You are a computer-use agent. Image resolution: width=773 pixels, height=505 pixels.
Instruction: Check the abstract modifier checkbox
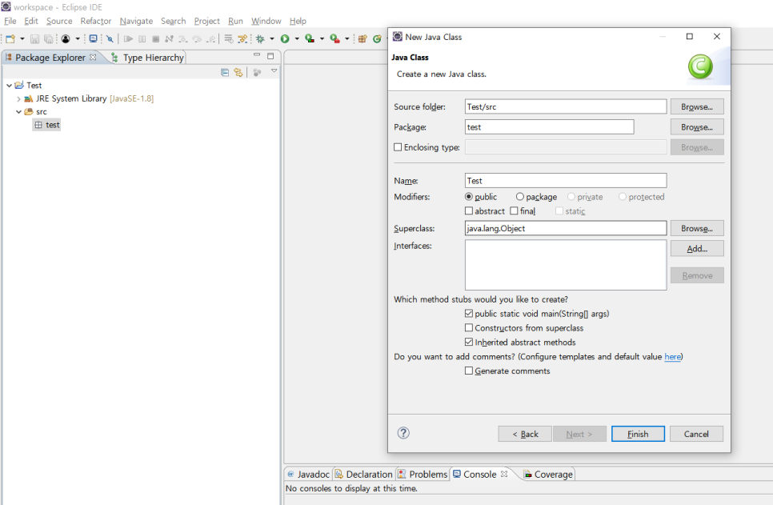469,210
